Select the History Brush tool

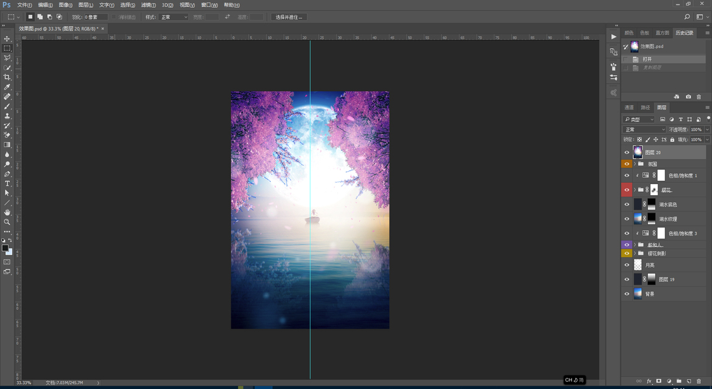(x=7, y=125)
